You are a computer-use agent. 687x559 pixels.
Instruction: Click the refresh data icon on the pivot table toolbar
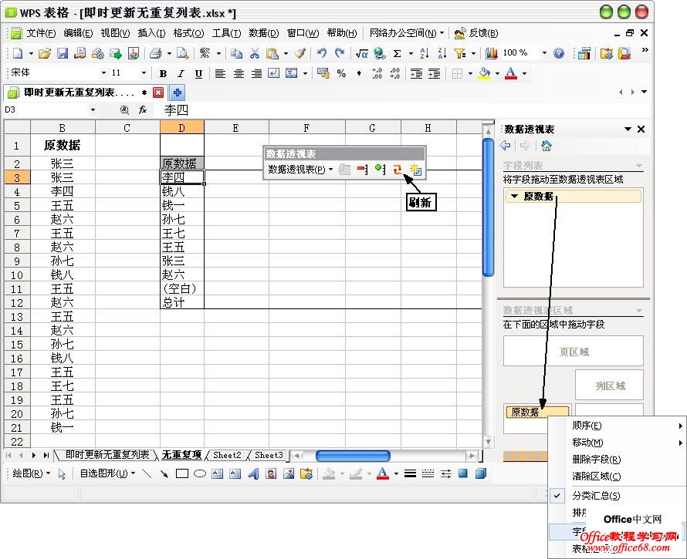tap(398, 169)
